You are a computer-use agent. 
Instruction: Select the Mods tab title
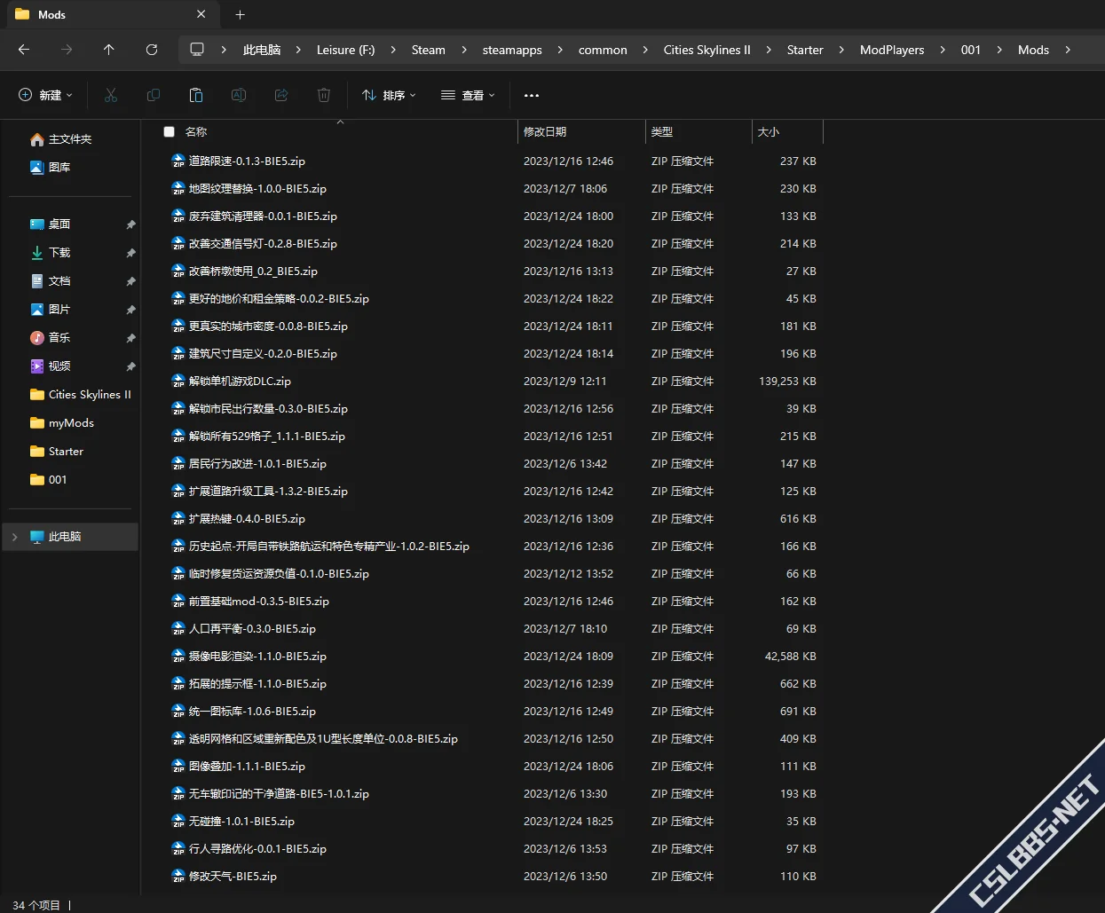(x=51, y=14)
